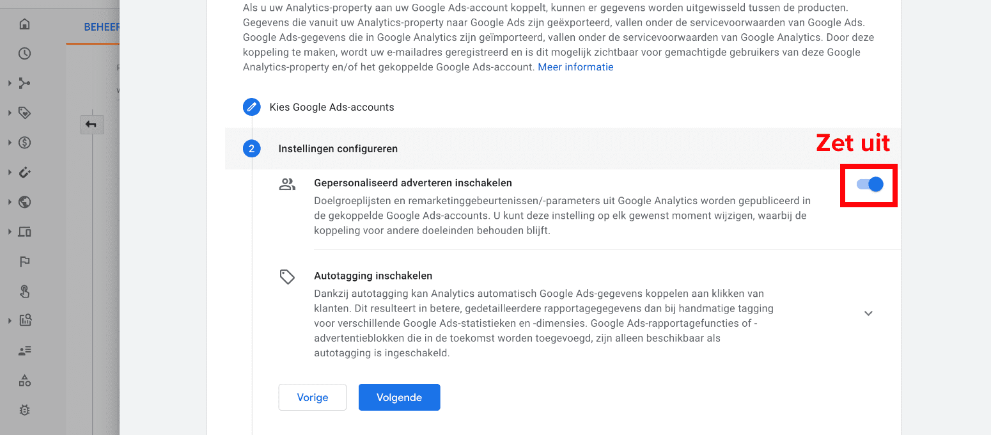
Task: Open the DebugView bug icon
Action: pos(24,410)
